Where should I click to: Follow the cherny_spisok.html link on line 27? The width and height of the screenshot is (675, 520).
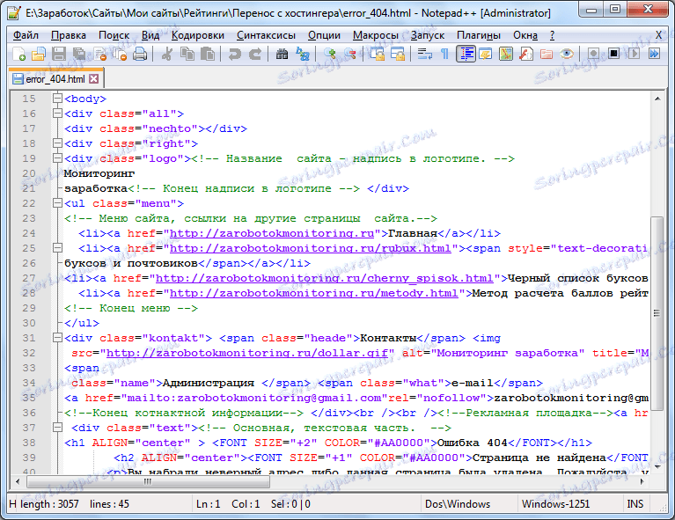(325, 278)
